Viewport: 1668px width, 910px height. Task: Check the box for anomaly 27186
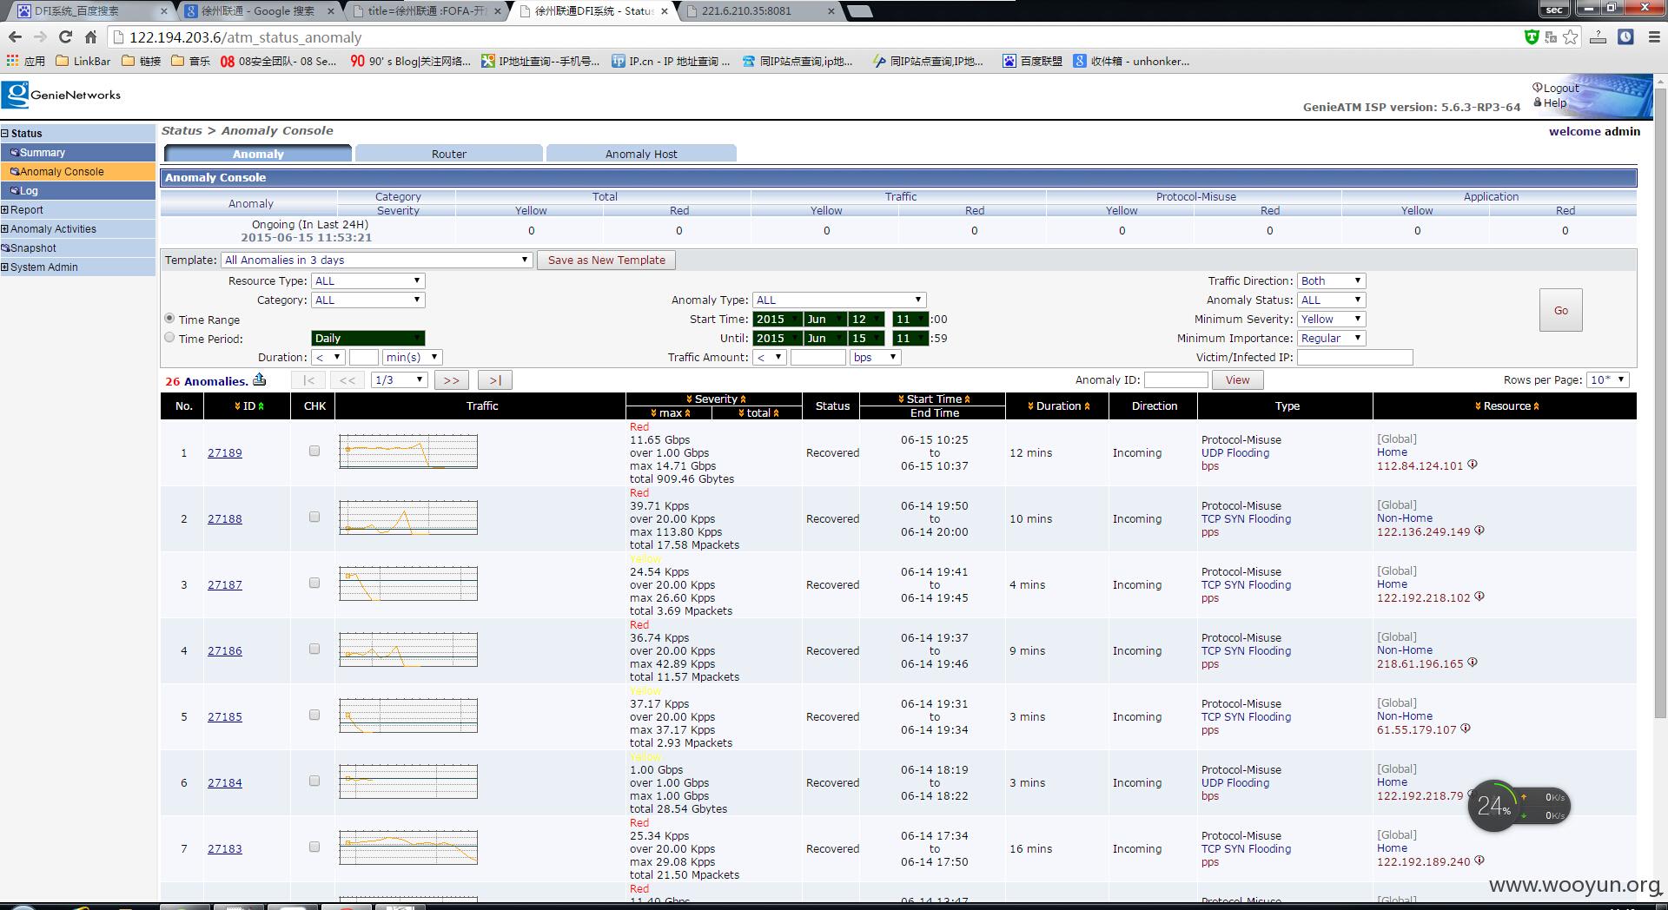(x=314, y=650)
